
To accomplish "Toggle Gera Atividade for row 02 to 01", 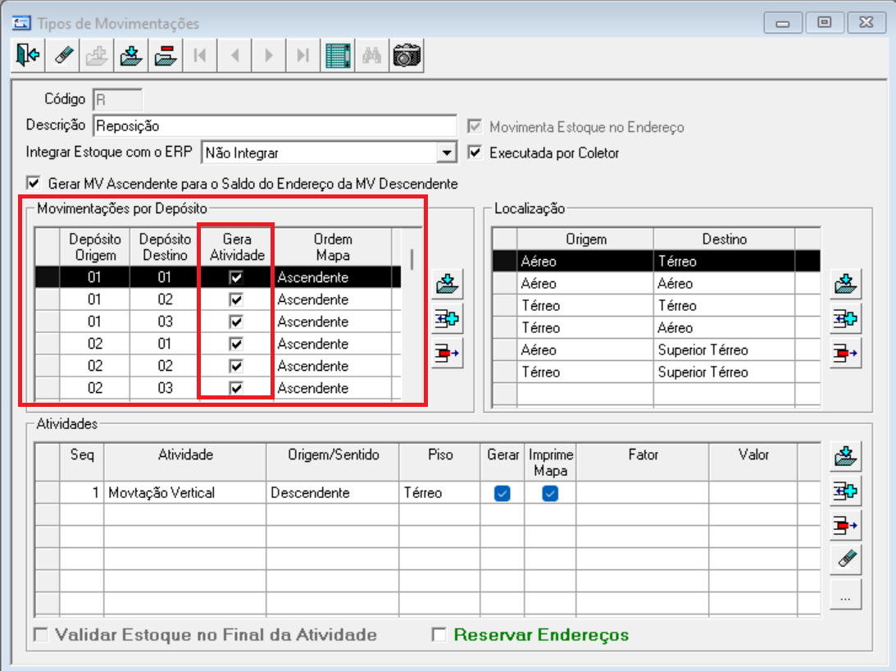I will click(235, 344).
